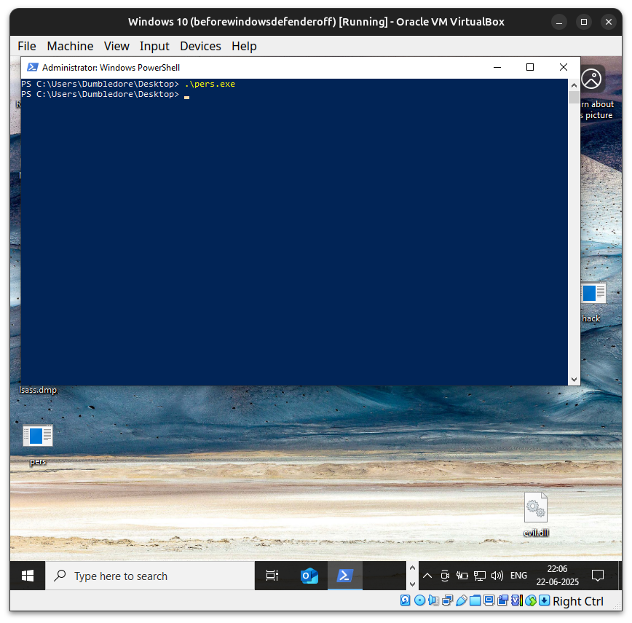
Task: Select the evil.dll desktop file
Action: (536, 514)
